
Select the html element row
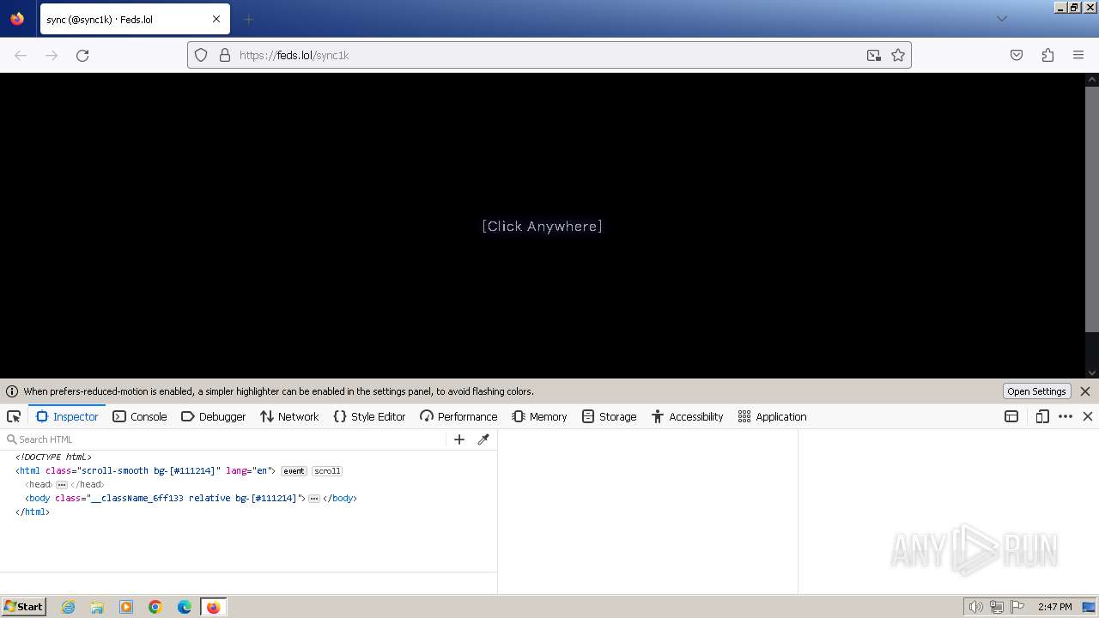(248, 471)
